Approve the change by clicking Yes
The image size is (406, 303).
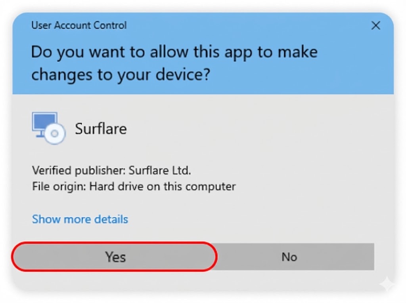tap(115, 257)
